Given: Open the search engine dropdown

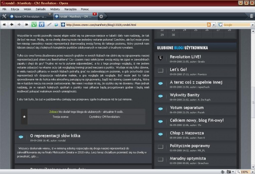Looking at the screenshot, I should coord(253,25).
